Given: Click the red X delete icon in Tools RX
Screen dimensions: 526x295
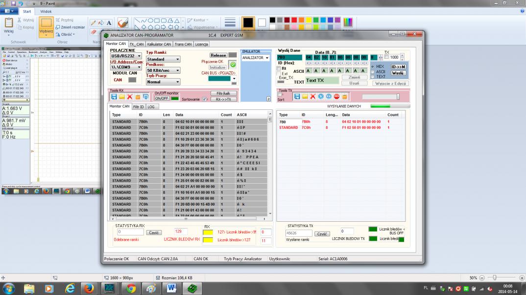Looking at the screenshot, I should coord(130,97).
